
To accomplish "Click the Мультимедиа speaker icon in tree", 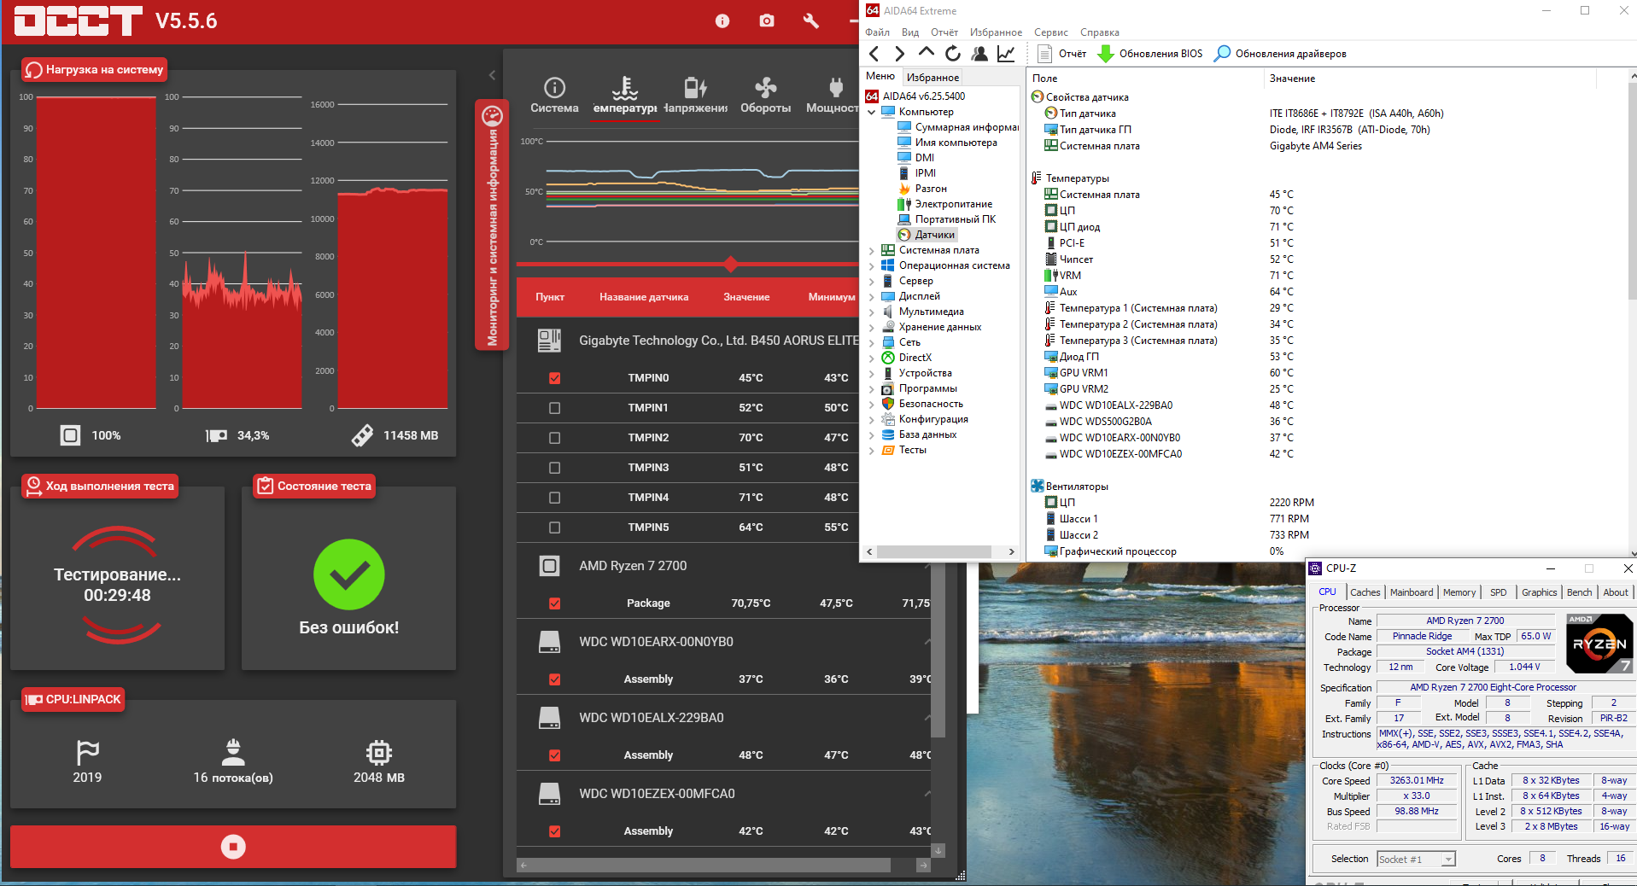I will point(888,312).
